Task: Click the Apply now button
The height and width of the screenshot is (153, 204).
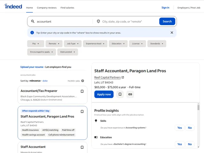Action: coord(104,94)
